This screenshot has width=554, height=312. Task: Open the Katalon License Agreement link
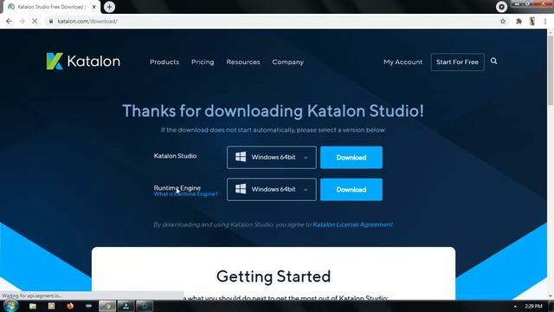click(x=352, y=224)
